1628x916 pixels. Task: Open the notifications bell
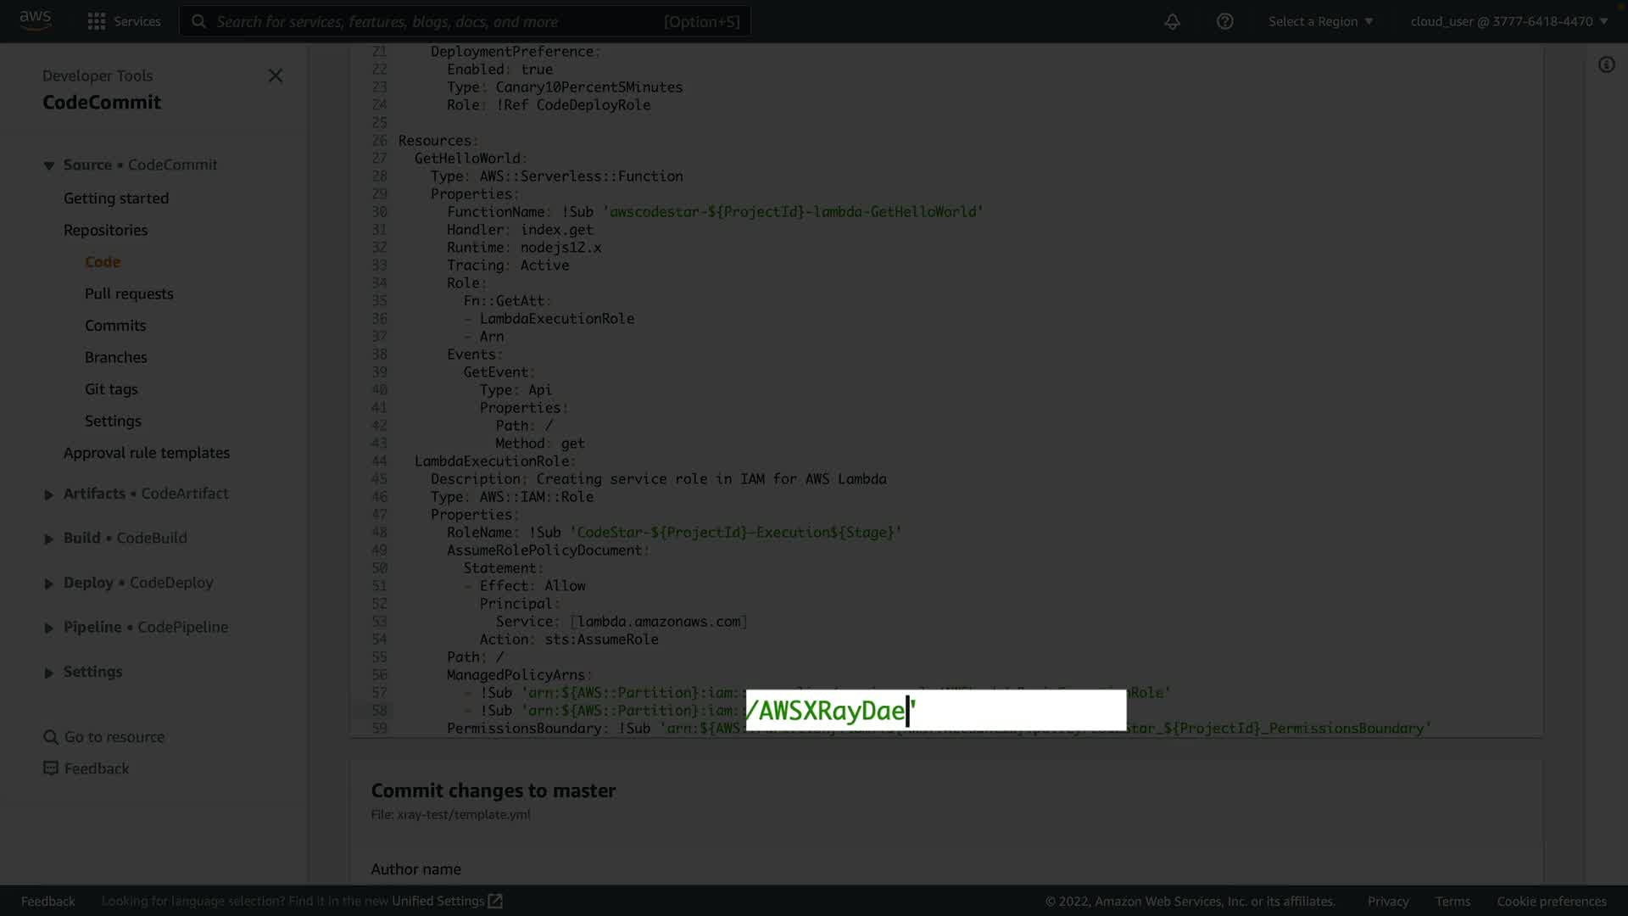1172,21
